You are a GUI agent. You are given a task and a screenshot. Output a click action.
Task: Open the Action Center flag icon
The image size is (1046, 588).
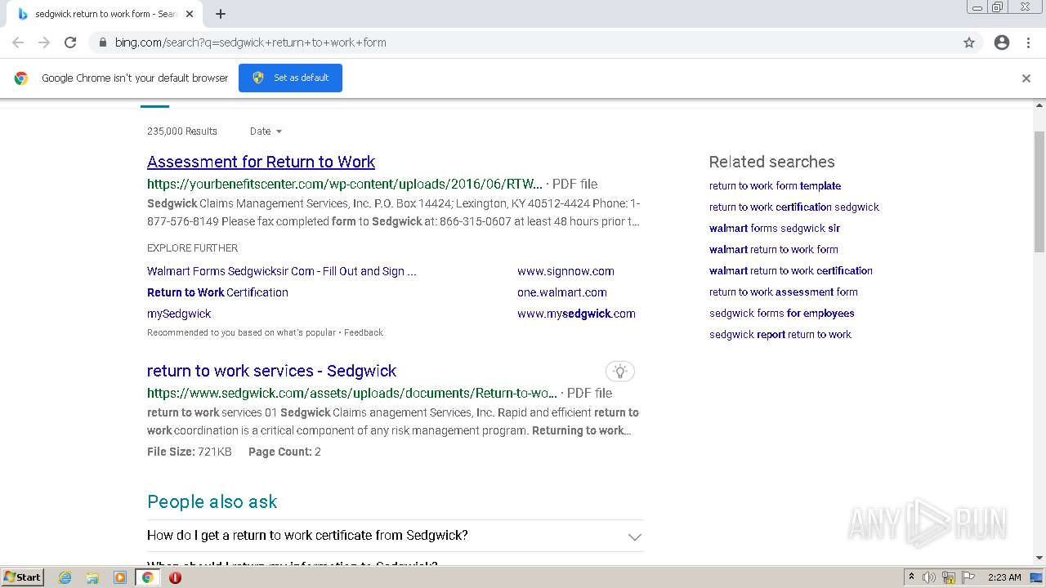968,577
